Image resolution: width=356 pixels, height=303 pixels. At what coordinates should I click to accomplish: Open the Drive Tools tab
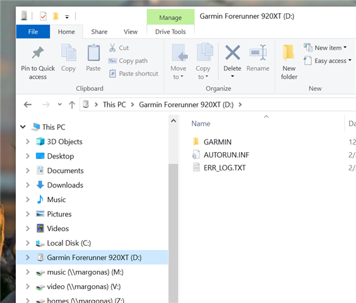(x=170, y=32)
